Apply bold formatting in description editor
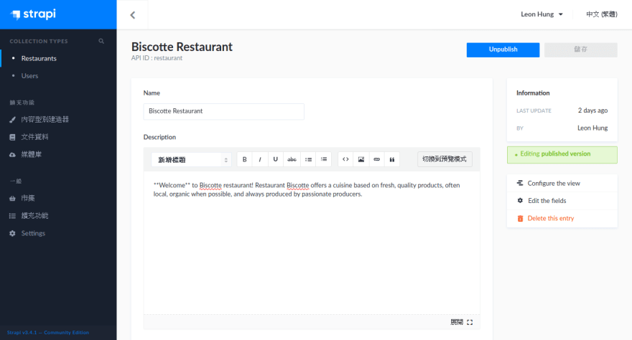The height and width of the screenshot is (340, 632). (x=245, y=159)
